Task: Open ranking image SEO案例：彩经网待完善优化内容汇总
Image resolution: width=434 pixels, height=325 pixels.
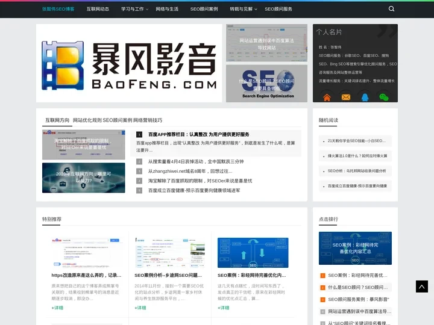Action: (x=355, y=248)
